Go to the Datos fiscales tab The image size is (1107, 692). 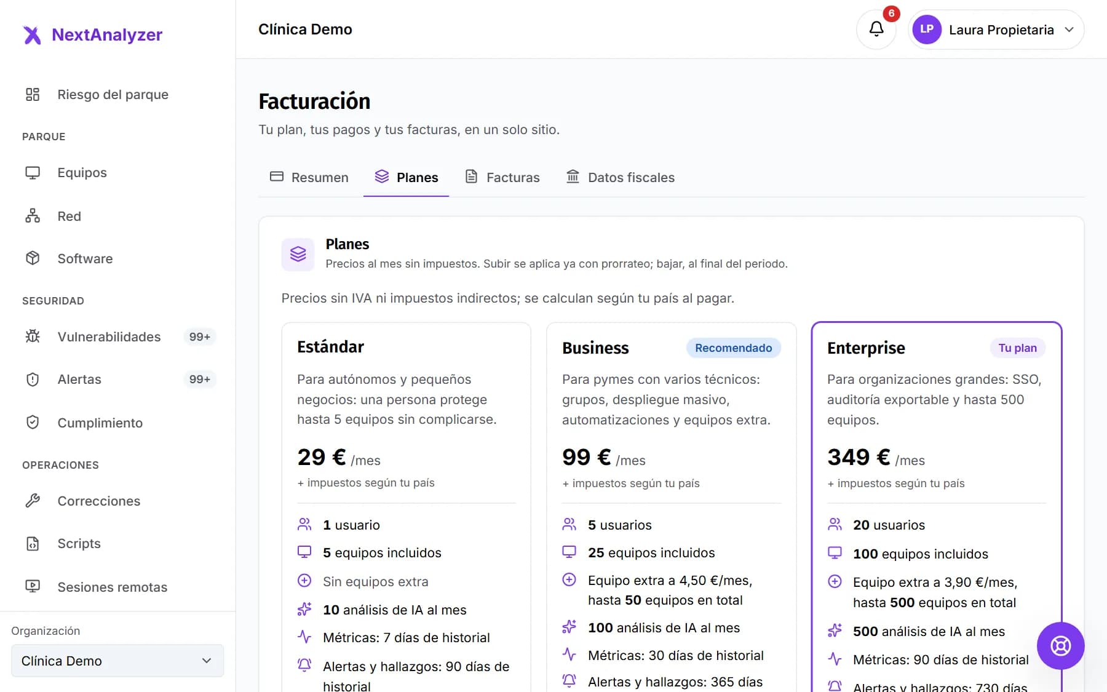[621, 178]
